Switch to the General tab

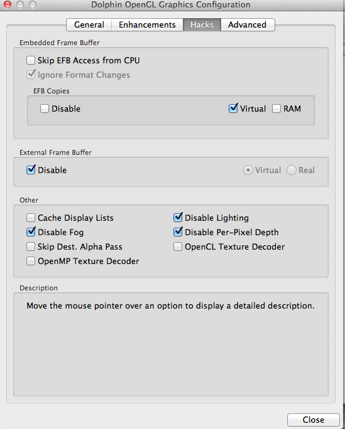pyautogui.click(x=89, y=25)
